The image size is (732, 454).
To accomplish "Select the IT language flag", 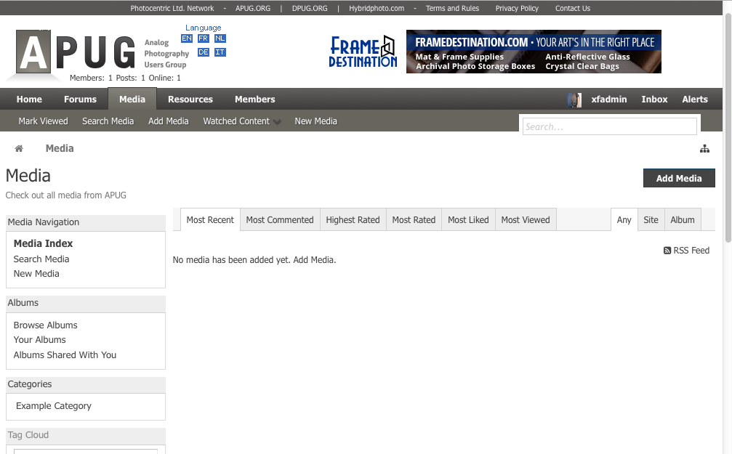I will [220, 52].
